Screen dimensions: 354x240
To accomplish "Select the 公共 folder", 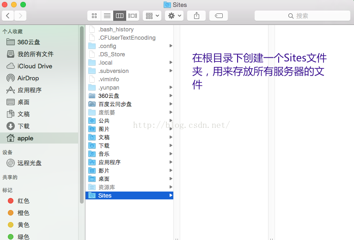I will tap(129, 120).
